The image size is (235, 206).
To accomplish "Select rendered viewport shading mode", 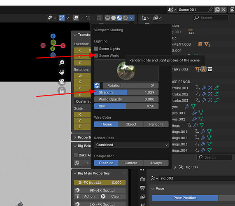I will point(125,18).
